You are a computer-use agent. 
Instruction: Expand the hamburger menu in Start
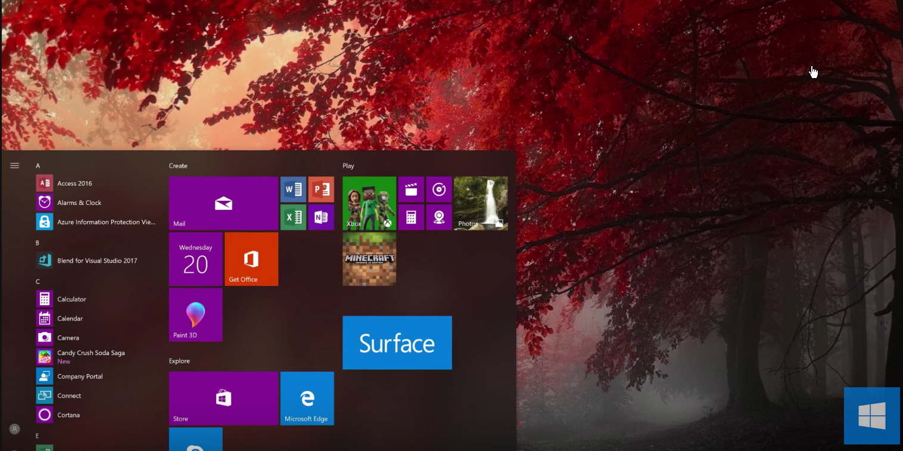tap(15, 166)
